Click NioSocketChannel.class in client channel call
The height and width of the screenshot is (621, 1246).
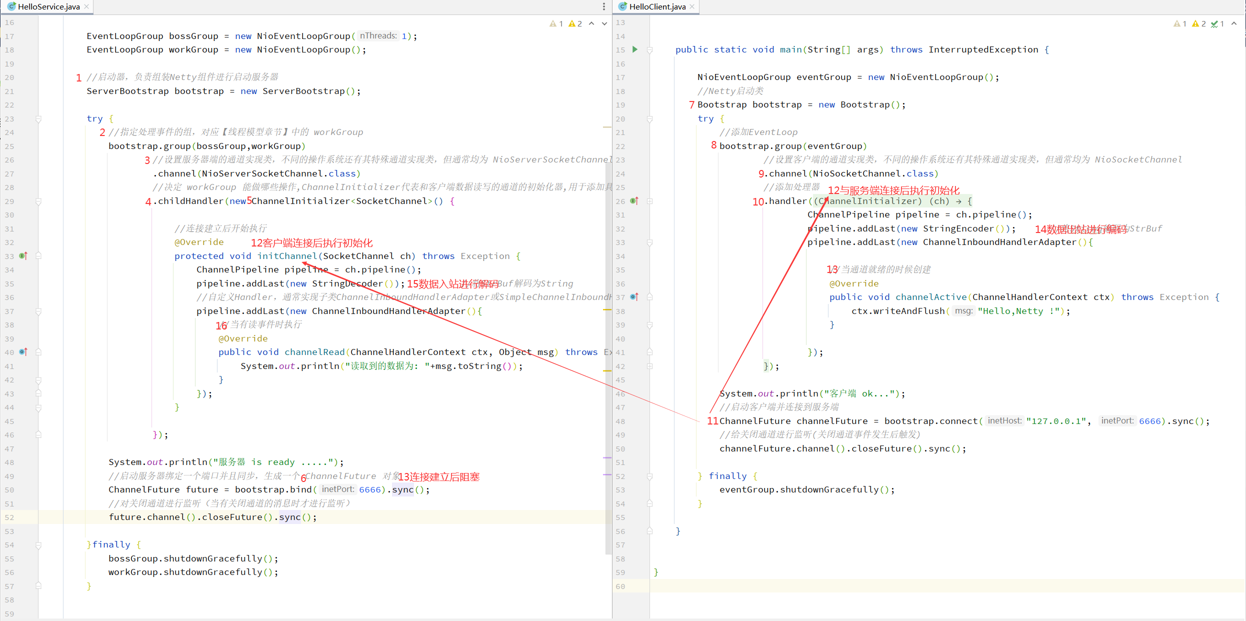click(873, 173)
